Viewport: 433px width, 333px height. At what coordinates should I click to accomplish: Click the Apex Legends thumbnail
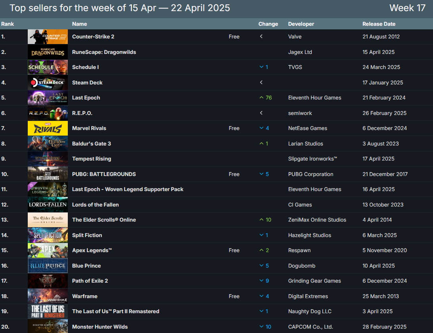(48, 251)
